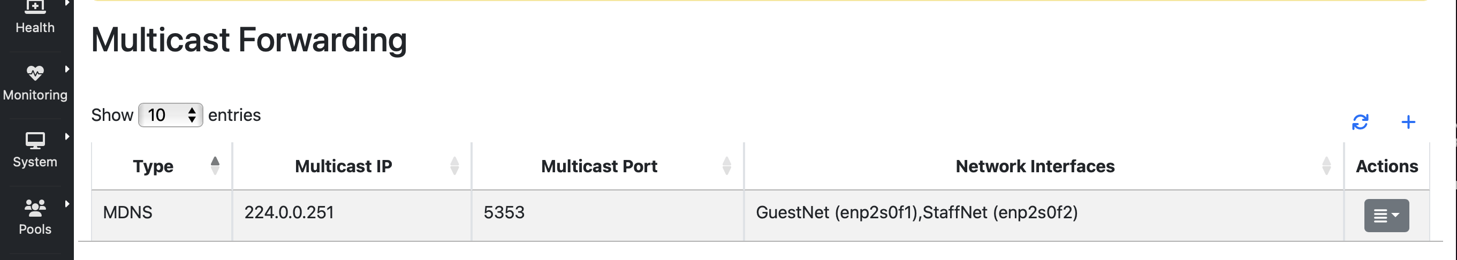The width and height of the screenshot is (1457, 260).
Task: Select the MDNS type cell
Action: (162, 216)
